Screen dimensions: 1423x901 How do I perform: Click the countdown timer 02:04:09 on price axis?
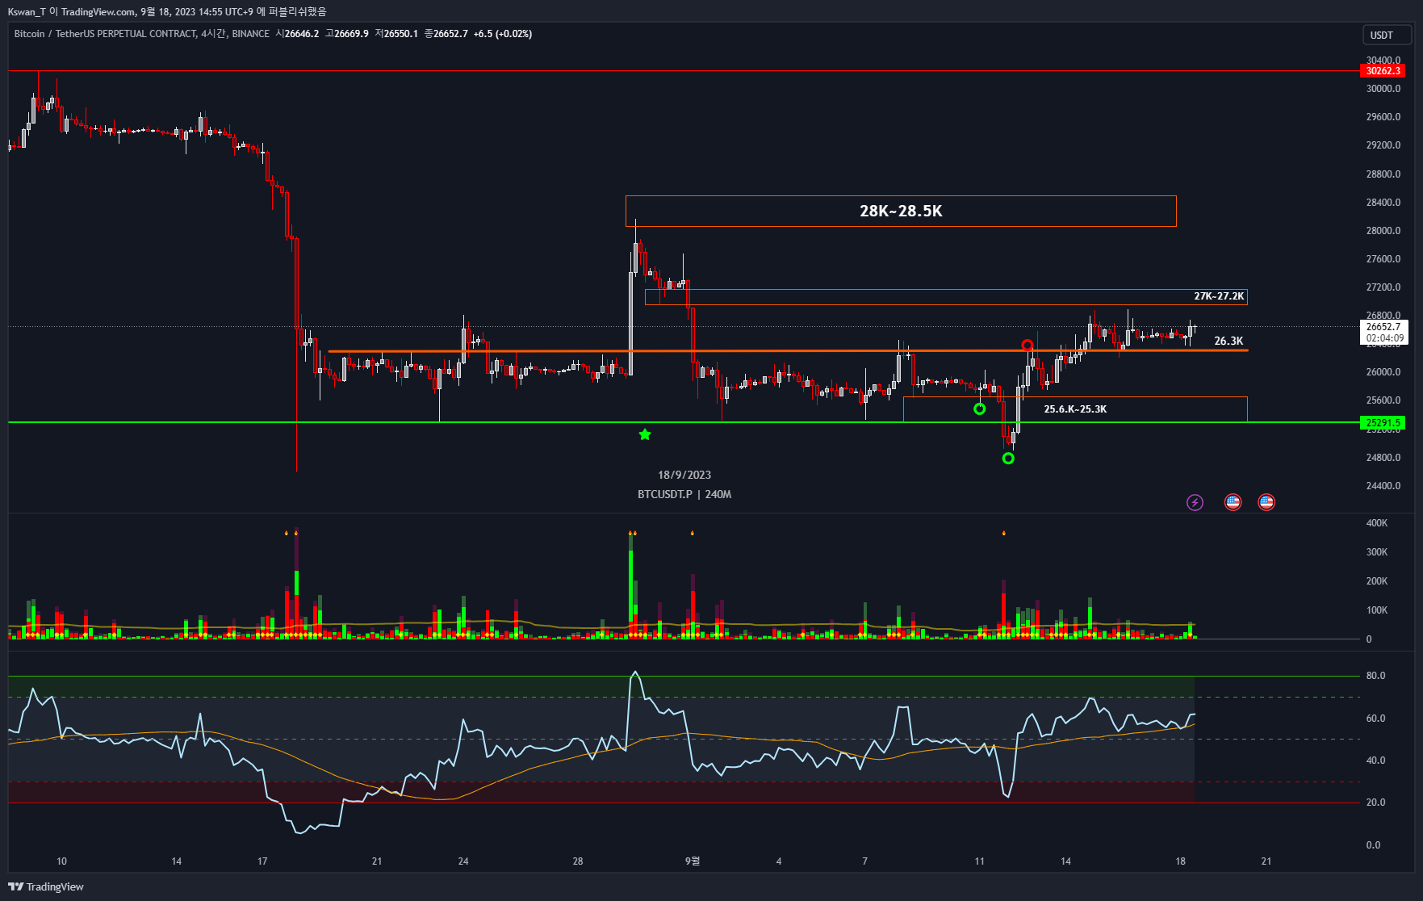pos(1384,338)
